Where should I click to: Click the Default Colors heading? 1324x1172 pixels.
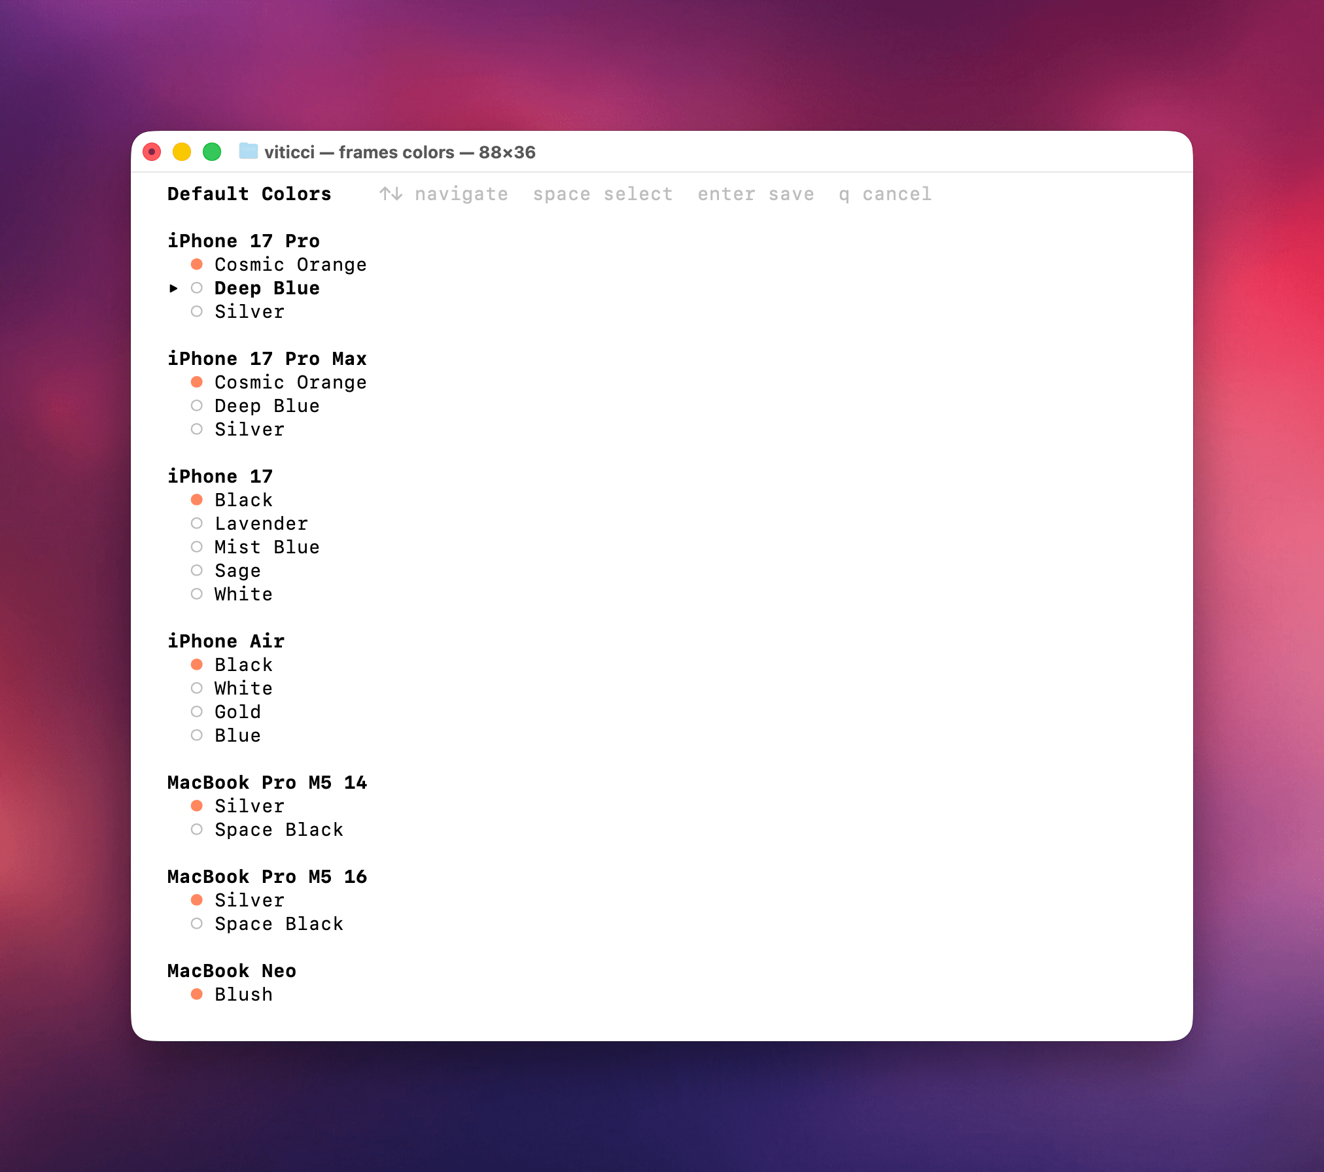[249, 194]
